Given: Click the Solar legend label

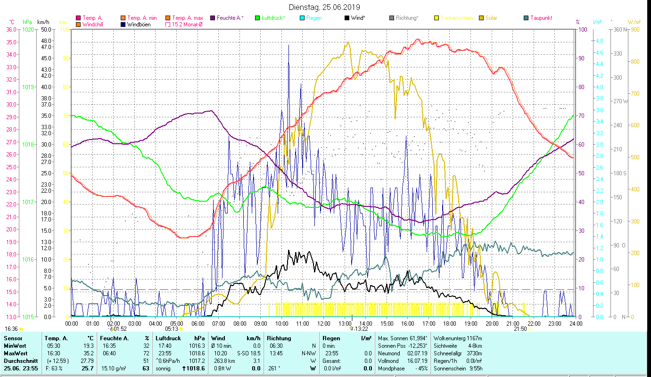Looking at the screenshot, I should point(491,18).
